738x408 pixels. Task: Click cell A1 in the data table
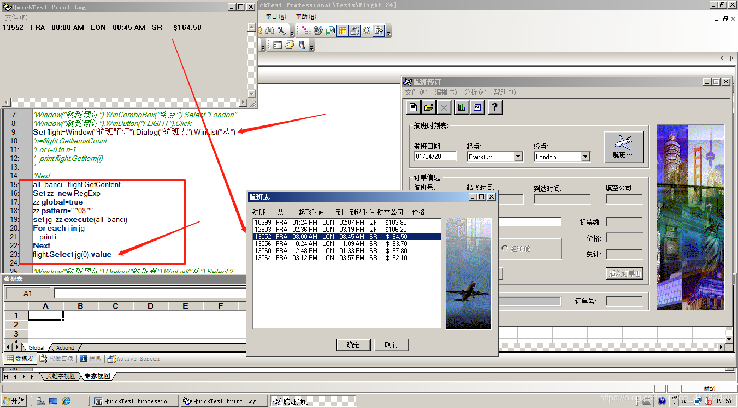tap(45, 315)
